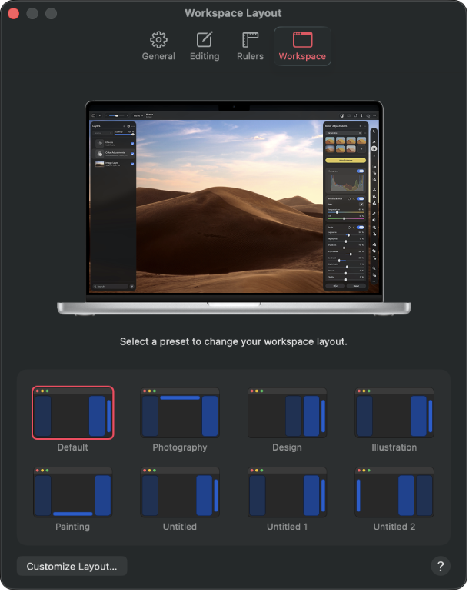
Task: Open the General settings tab
Action: coord(158,46)
